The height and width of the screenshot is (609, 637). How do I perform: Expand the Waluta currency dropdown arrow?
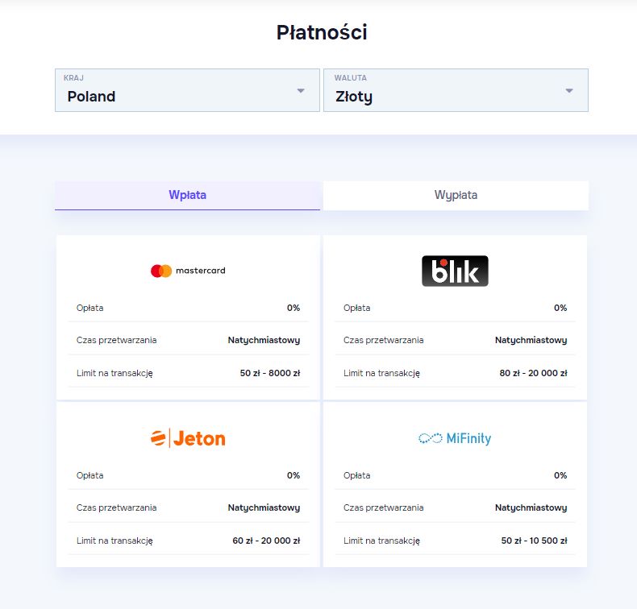(x=569, y=90)
